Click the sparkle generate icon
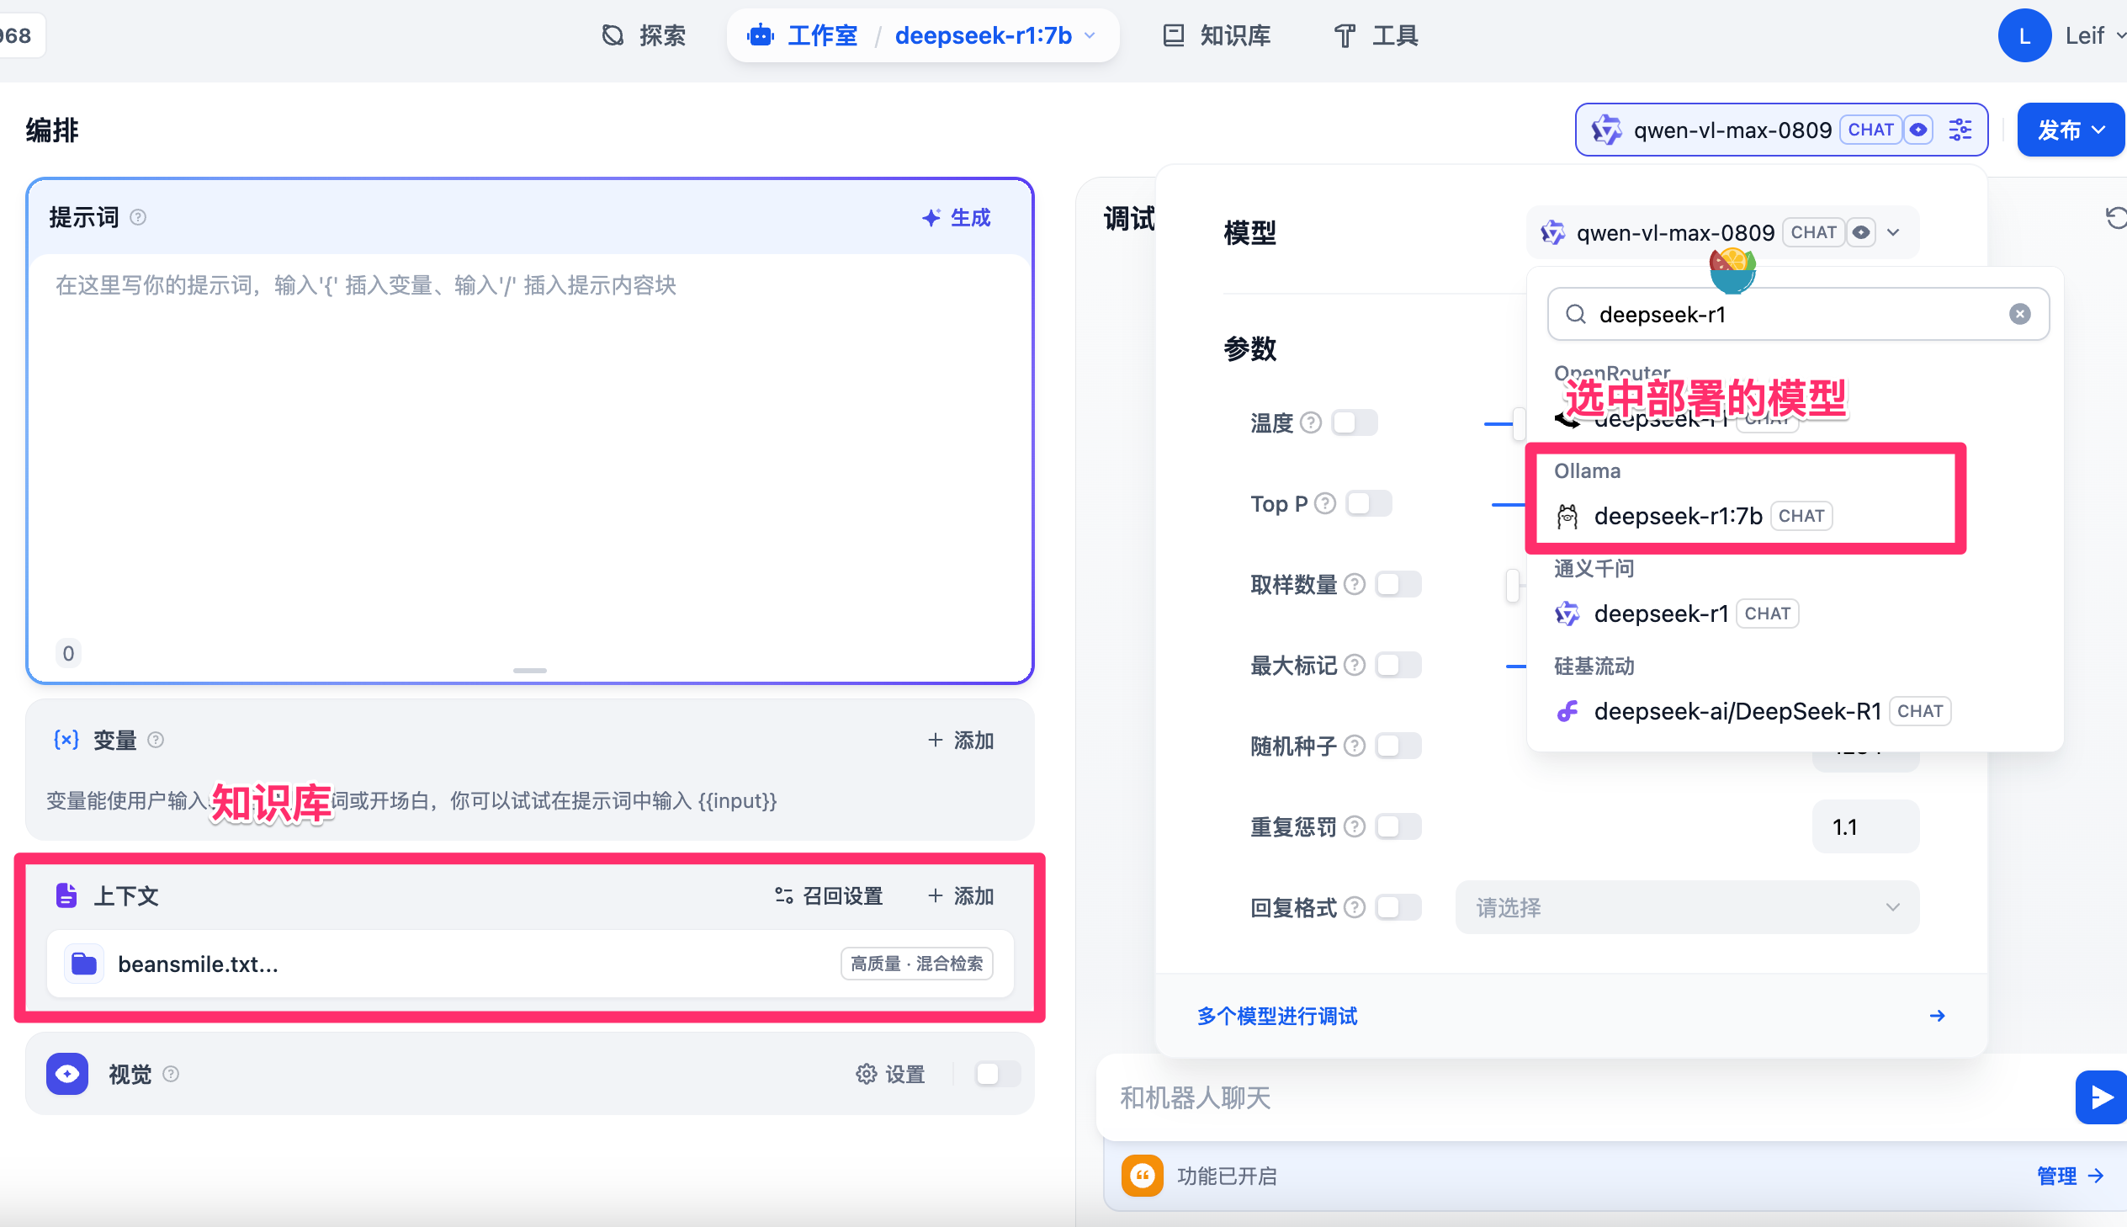2127x1227 pixels. tap(931, 217)
